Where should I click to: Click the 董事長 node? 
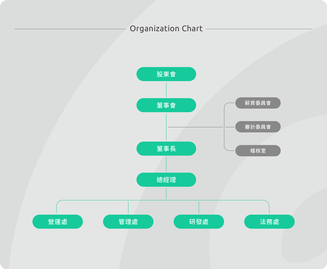(x=166, y=149)
